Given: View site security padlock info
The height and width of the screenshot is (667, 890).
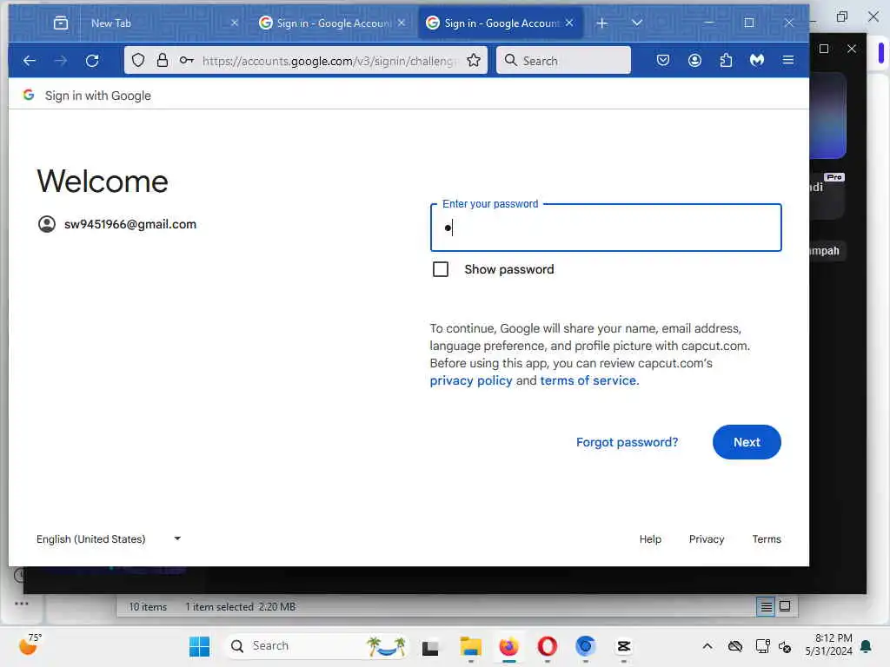Looking at the screenshot, I should click(163, 60).
